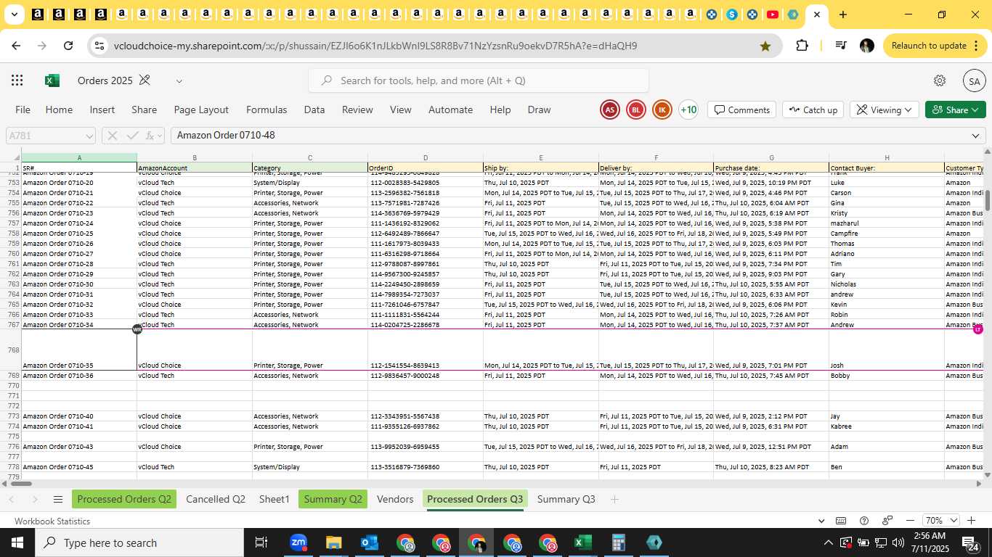Zoom in with the plus icon
This screenshot has height=557, width=992.
tap(972, 521)
